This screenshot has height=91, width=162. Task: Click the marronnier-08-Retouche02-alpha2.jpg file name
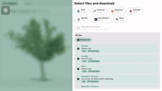(x=97, y=79)
